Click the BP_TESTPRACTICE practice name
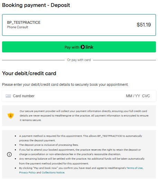This screenshot has height=181, width=158. pyautogui.click(x=24, y=22)
